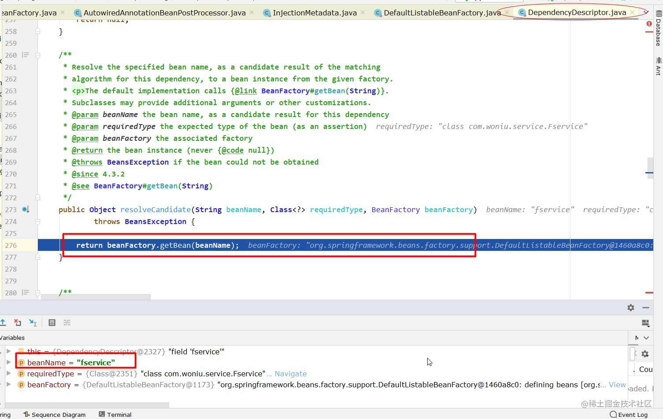The image size is (663, 419).
Task: Select the beanName = "fservice" row
Action: (x=316, y=362)
